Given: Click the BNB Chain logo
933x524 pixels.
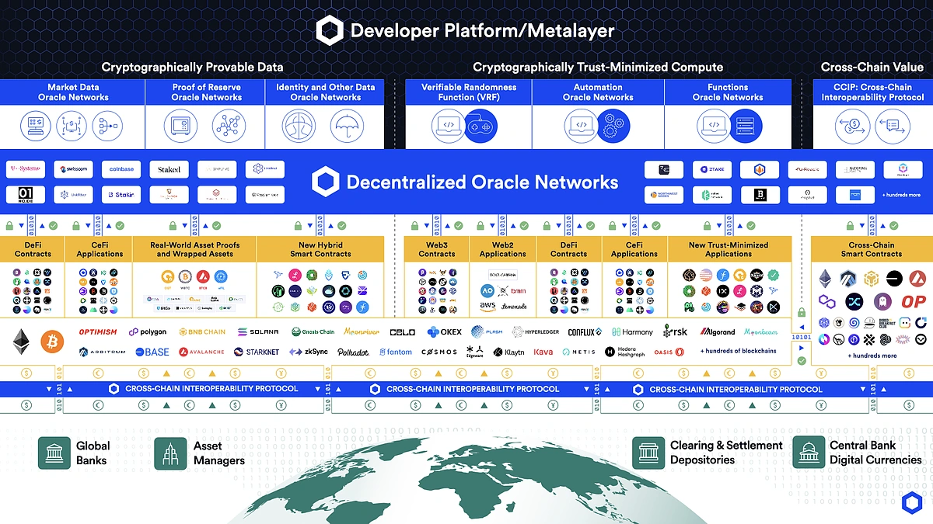Looking at the screenshot, I should (202, 332).
